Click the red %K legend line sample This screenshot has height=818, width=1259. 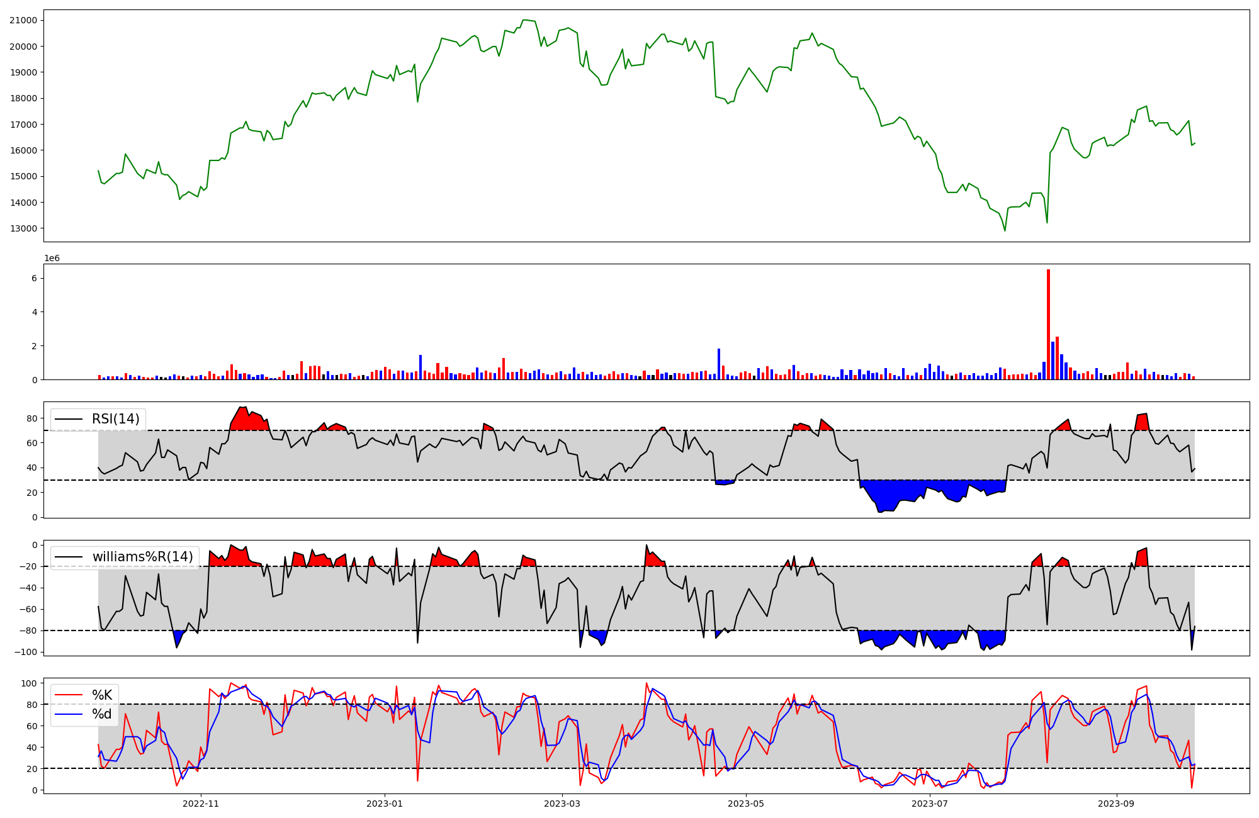[x=69, y=695]
